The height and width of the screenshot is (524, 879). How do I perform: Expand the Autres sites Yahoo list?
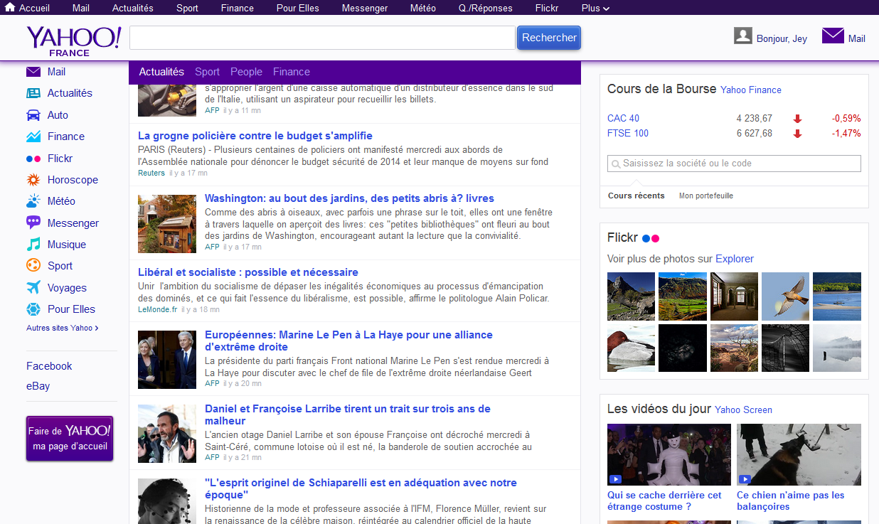point(63,328)
